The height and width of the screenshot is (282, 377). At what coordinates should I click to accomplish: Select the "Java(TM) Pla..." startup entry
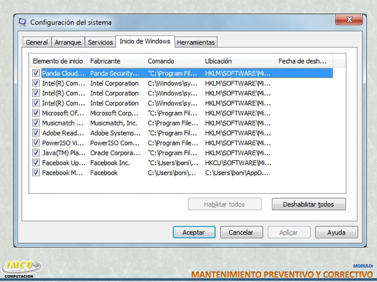(x=64, y=153)
